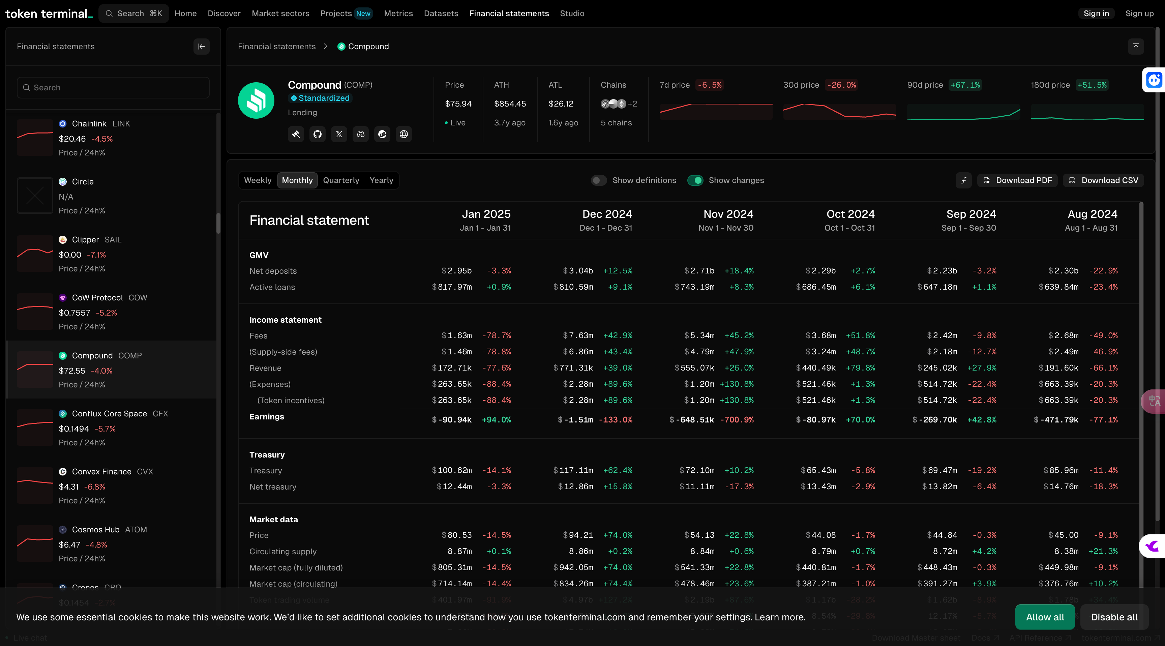1165x646 pixels.
Task: Click the token terminal logo
Action: (49, 13)
